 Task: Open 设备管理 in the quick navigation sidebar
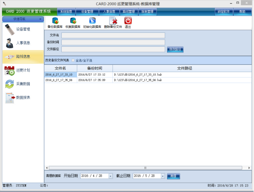pos(23,29)
